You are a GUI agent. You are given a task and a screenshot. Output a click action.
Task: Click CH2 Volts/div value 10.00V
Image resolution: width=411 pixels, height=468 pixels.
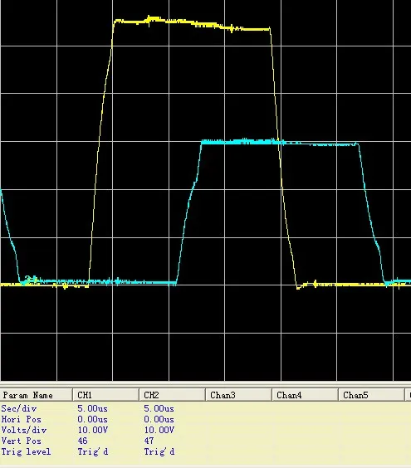tap(159, 430)
